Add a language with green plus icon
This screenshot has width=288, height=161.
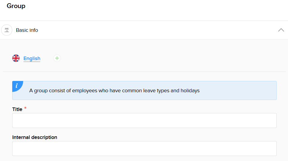[57, 58]
